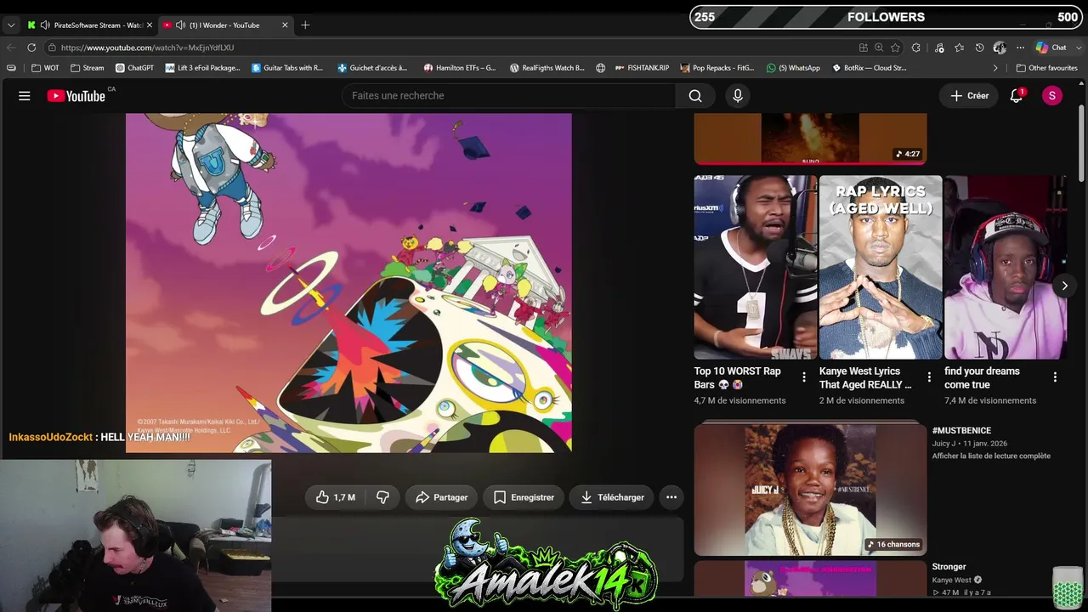The image size is (1088, 612).
Task: Open the browser history clock icon
Action: [979, 48]
